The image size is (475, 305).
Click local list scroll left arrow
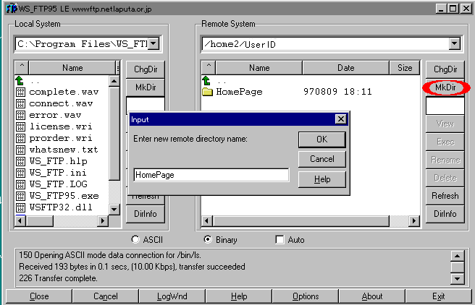(x=20, y=221)
